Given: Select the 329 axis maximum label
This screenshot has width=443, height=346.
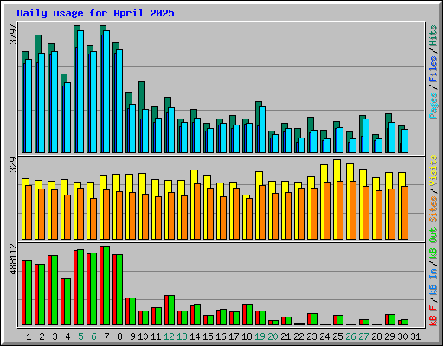Looking at the screenshot, I should [x=13, y=164].
